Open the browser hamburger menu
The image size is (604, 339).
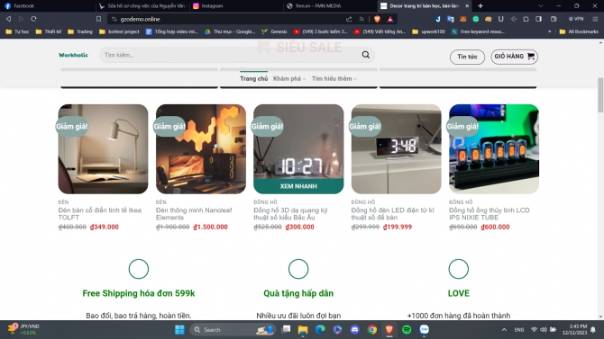coord(595,19)
